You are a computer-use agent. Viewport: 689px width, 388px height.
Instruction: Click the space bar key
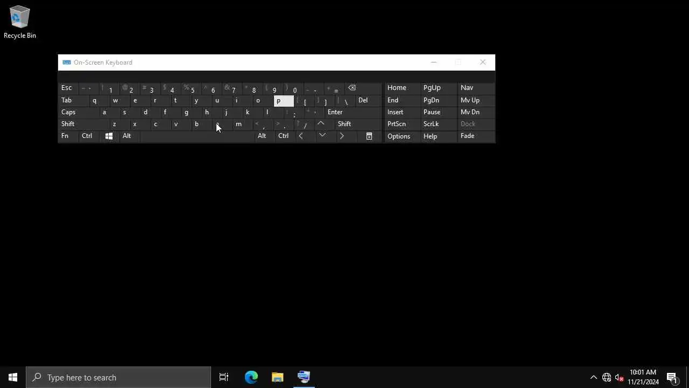point(196,136)
